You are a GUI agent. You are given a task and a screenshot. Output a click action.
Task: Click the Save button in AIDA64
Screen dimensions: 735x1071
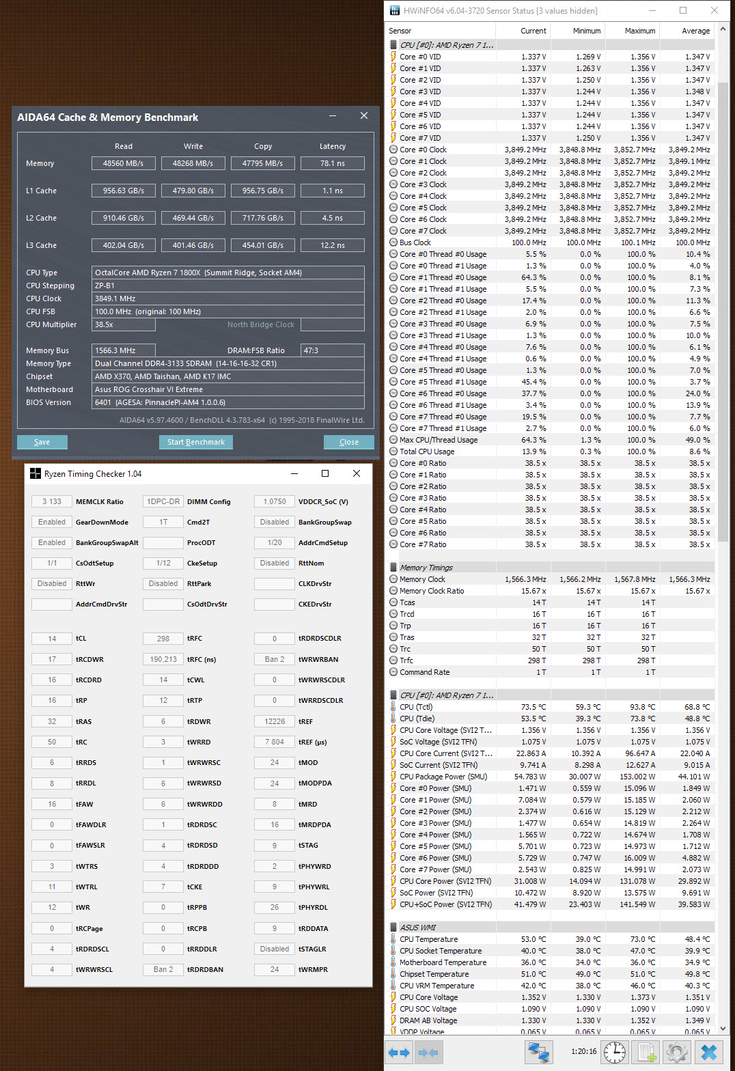[42, 442]
